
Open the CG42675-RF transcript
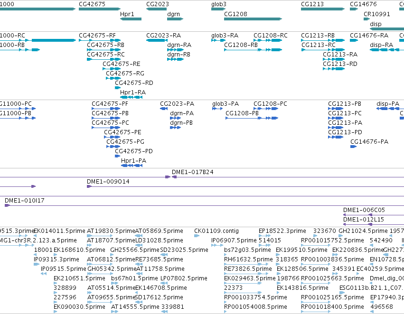pyautogui.click(x=97, y=36)
